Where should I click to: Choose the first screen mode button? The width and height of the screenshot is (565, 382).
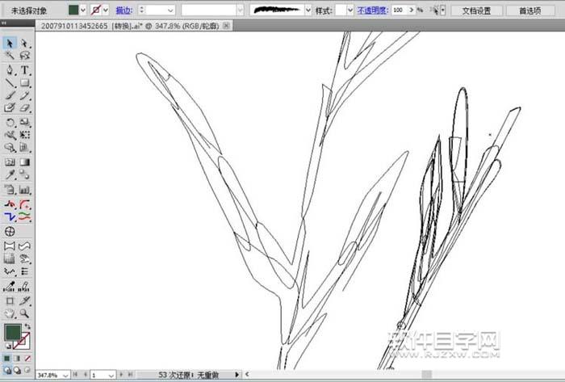(7, 370)
